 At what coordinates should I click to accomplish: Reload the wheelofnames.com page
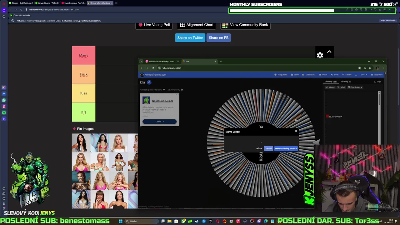click(152, 68)
